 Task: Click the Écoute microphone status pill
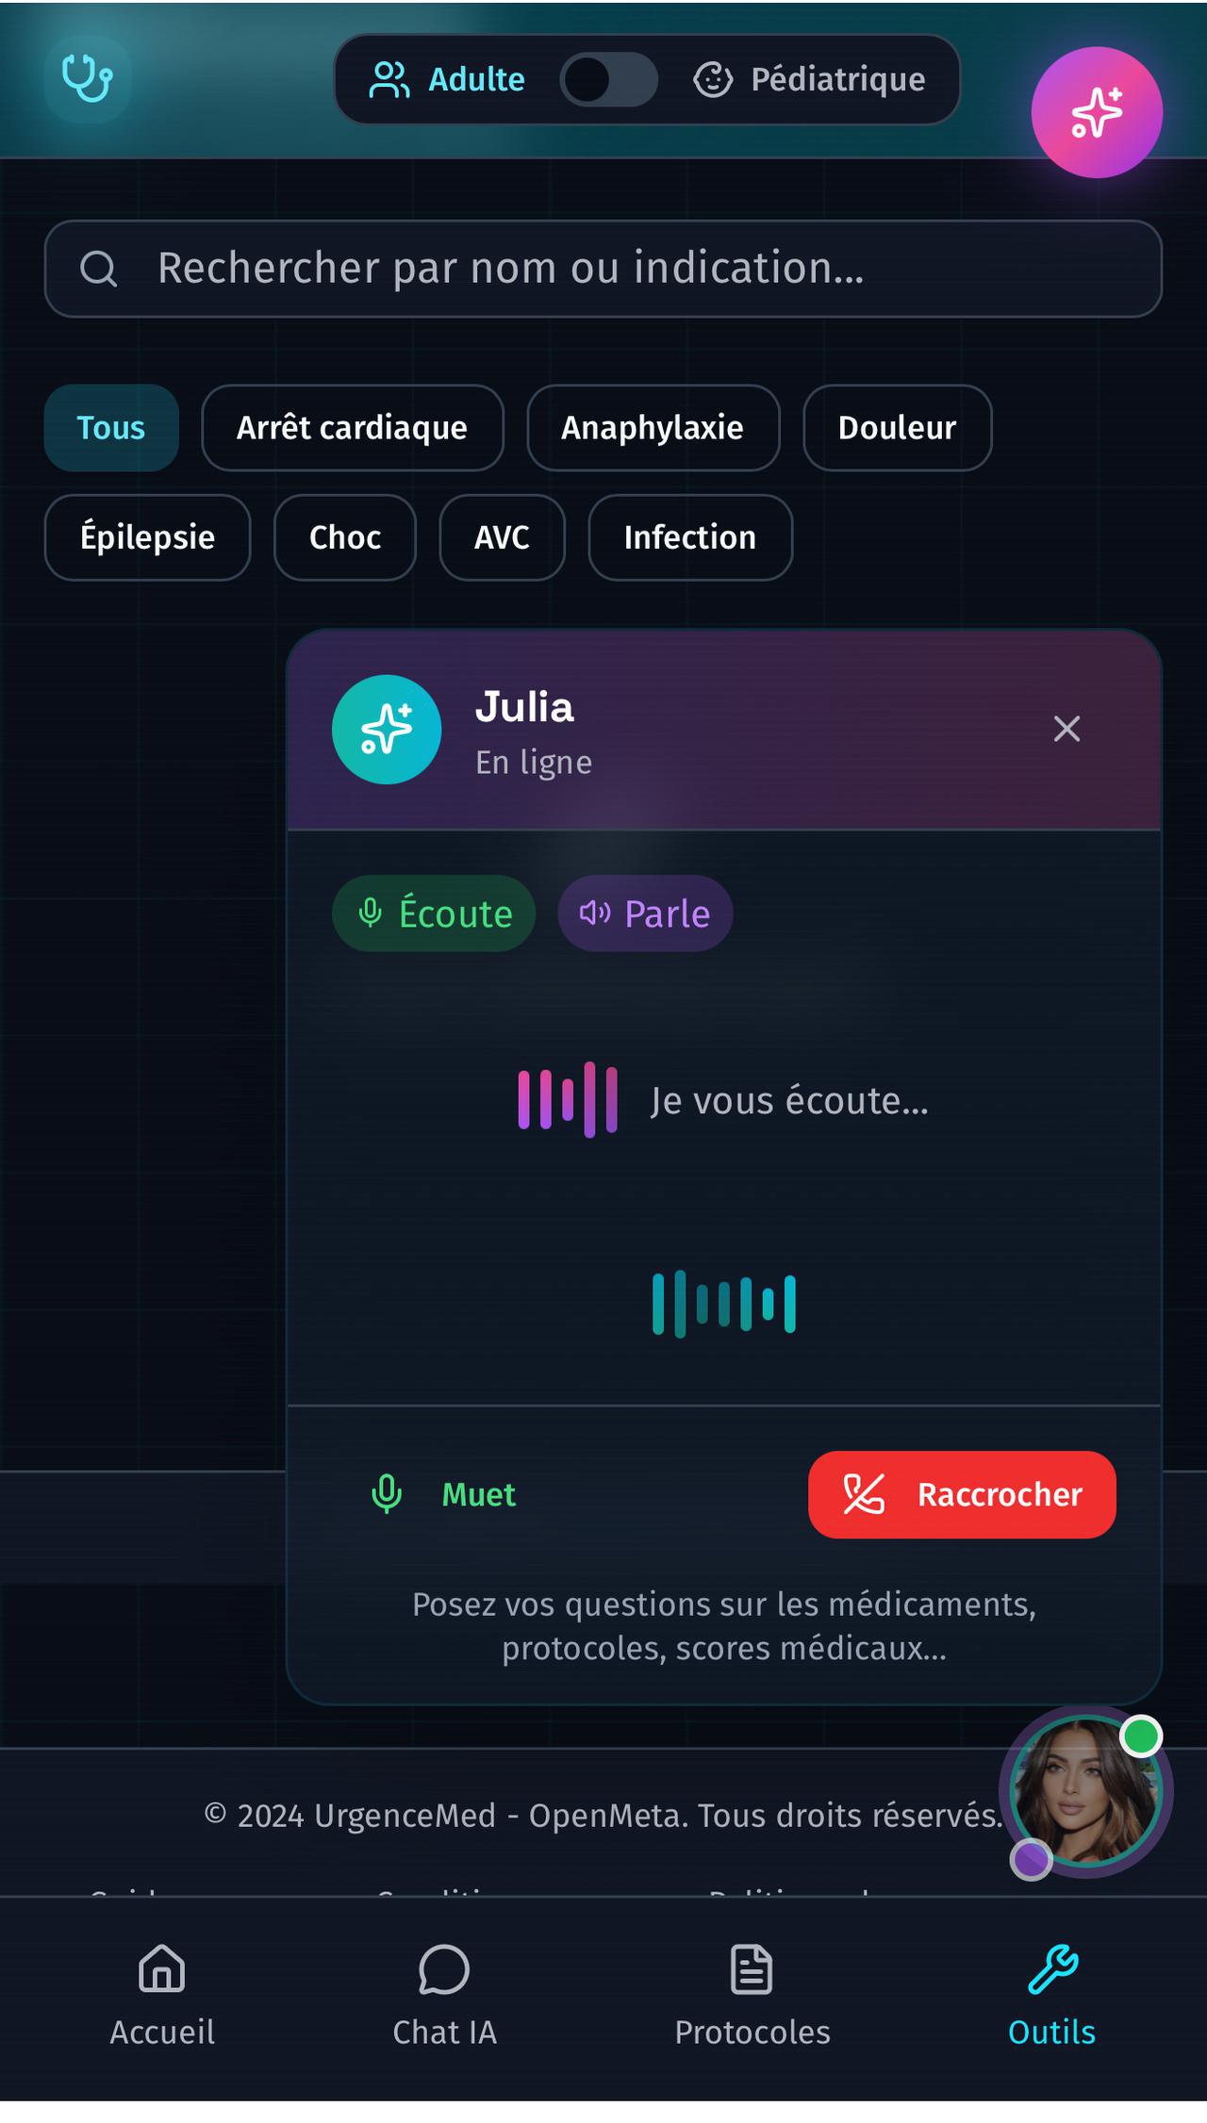point(434,913)
